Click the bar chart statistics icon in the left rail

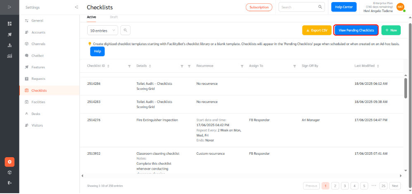point(10,56)
